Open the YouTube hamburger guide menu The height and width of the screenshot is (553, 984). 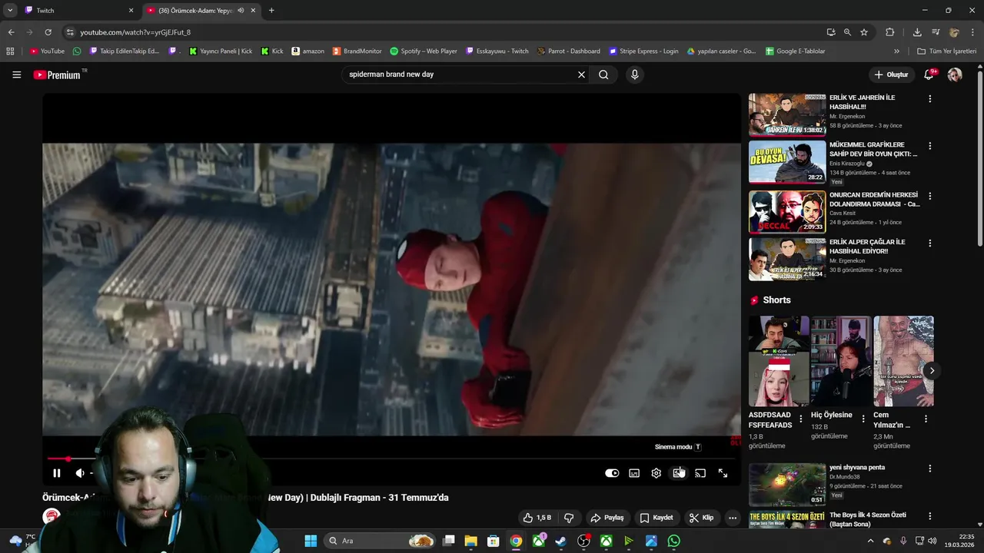[x=16, y=75]
